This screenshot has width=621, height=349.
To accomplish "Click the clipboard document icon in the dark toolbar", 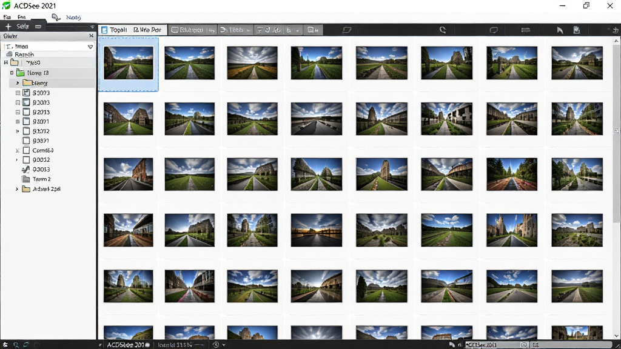I will 577,30.
